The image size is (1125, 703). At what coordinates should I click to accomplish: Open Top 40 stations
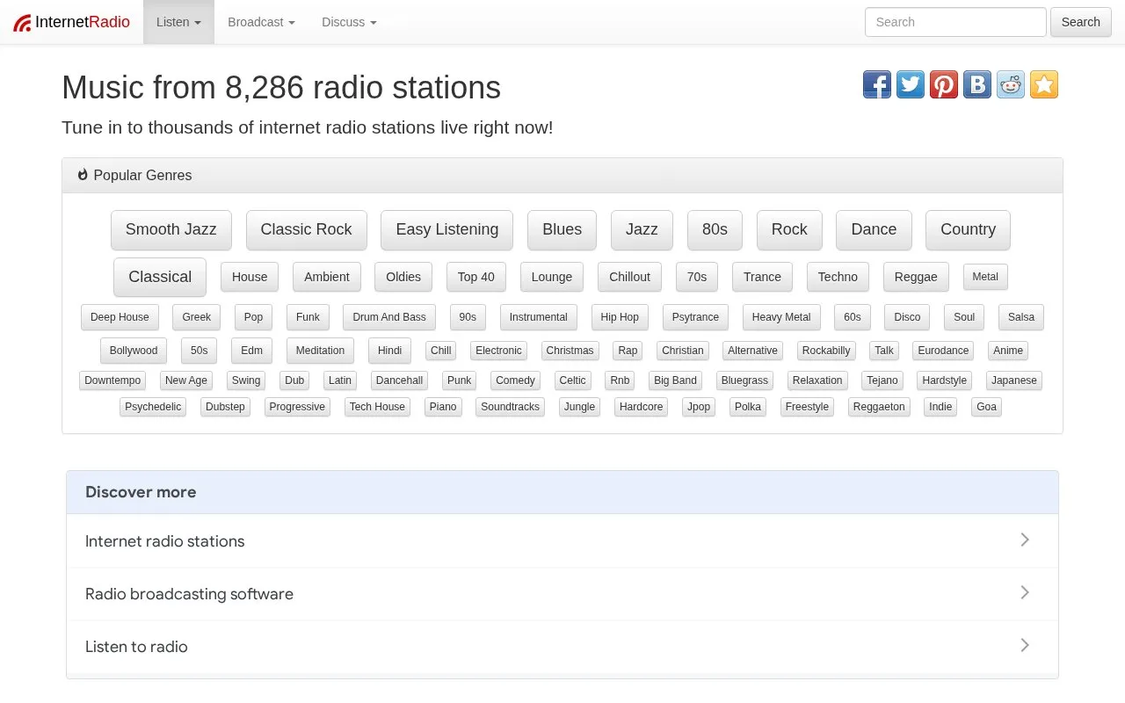tap(476, 277)
